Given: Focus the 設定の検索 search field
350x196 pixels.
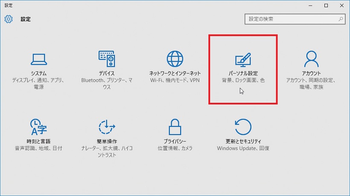Looking at the screenshot, I should click(x=295, y=19).
